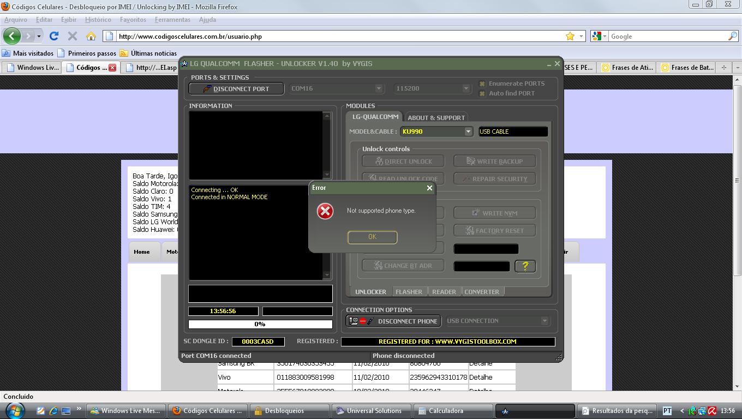Click the Google search box
Screen dimensions: 742x419
point(668,37)
